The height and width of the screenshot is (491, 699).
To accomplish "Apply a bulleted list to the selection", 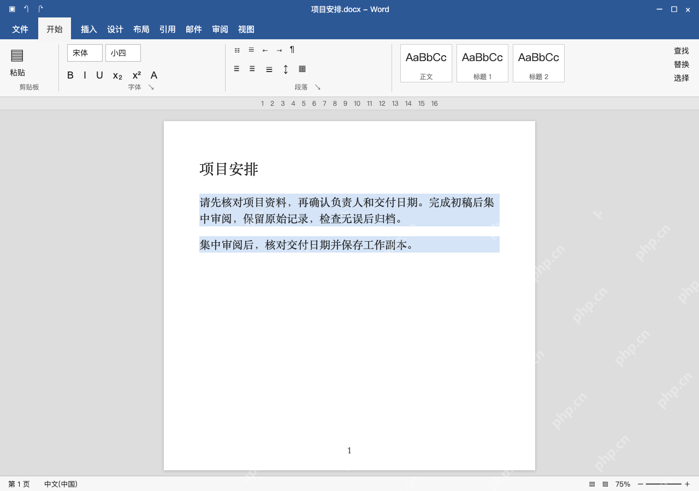I will point(237,50).
